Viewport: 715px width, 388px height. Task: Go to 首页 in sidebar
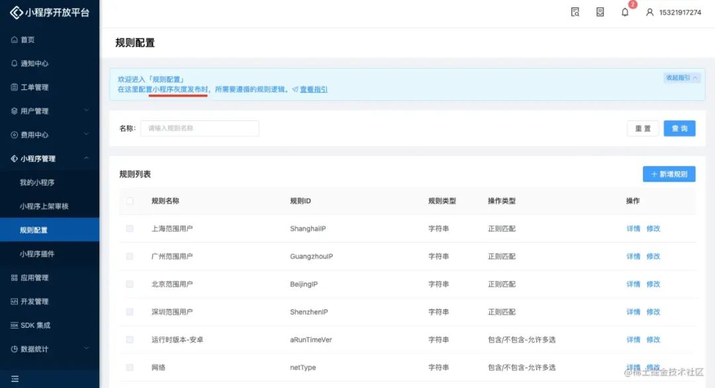[27, 40]
